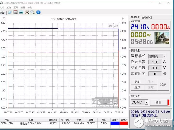Click the 停止 button
Image resolution: width=174 pixels, height=130 pixels.
tap(151, 82)
